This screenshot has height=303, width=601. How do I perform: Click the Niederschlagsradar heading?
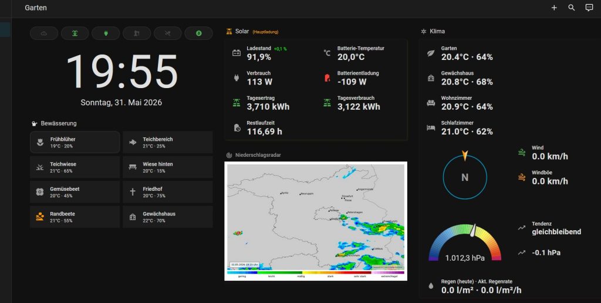point(258,155)
